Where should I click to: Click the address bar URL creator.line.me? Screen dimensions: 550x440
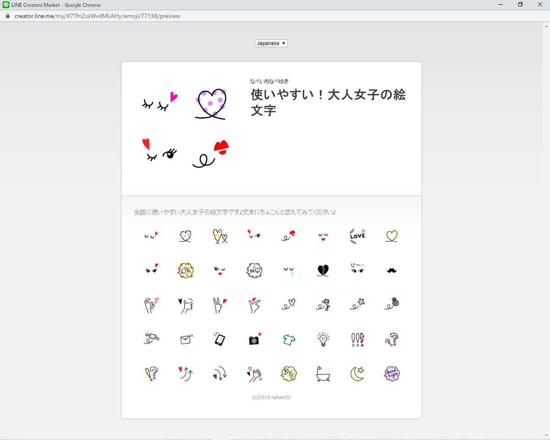(x=98, y=16)
